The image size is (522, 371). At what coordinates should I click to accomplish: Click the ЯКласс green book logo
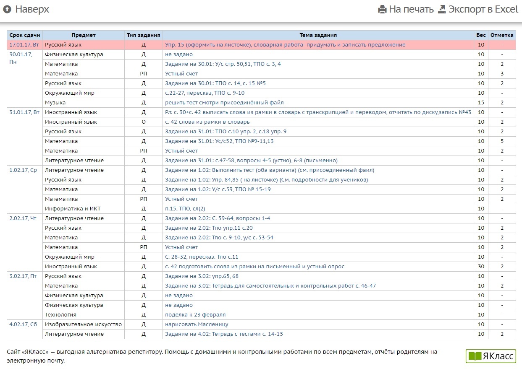tap(491, 356)
